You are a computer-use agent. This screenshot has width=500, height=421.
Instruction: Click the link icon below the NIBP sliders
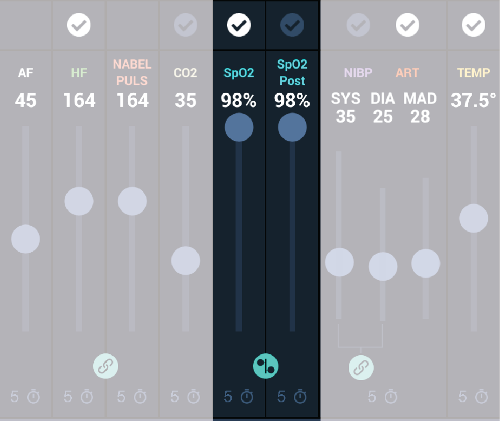pyautogui.click(x=361, y=367)
